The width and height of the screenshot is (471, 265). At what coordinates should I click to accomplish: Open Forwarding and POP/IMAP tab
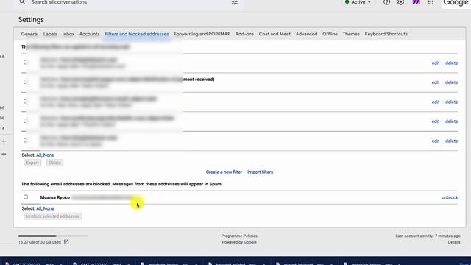coord(202,34)
